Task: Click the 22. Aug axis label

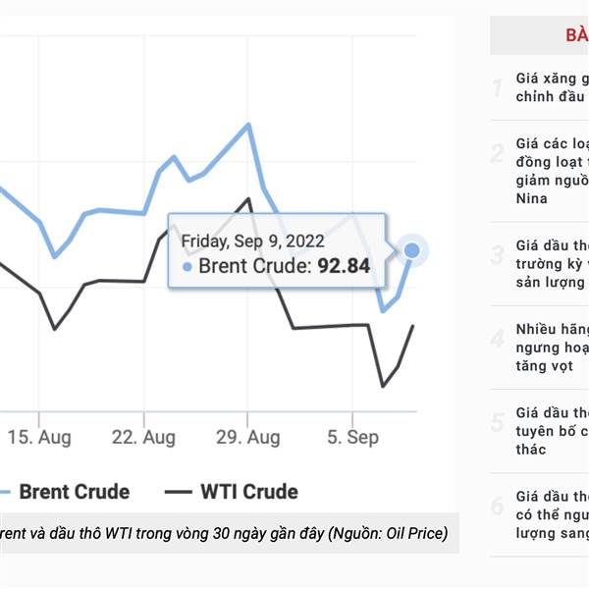Action: [x=143, y=437]
